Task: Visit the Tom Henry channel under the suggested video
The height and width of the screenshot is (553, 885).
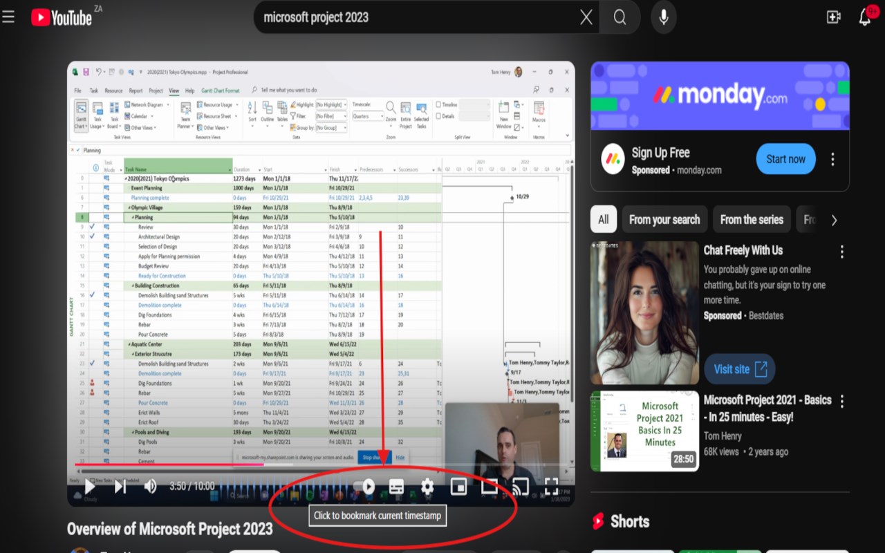Action: tap(723, 436)
